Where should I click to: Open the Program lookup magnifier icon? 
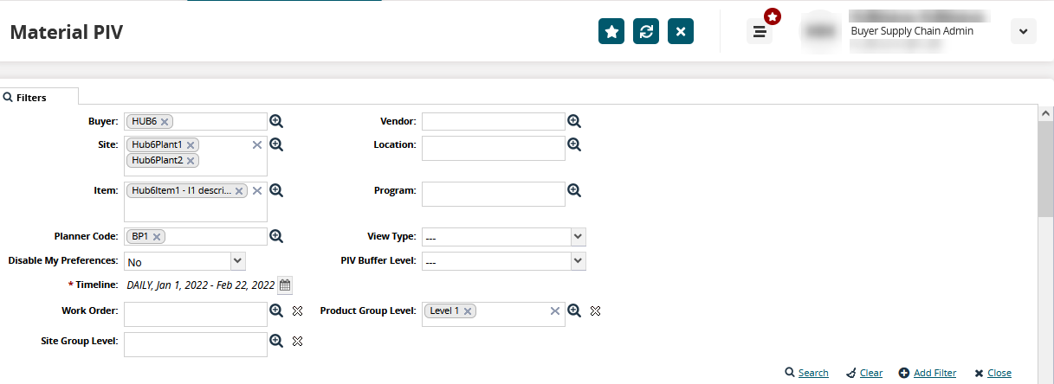point(573,190)
